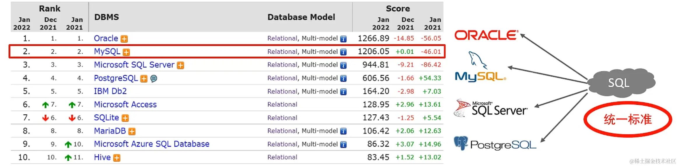Click the plus icon next to MariaDB
678x166 pixels.
pos(132,131)
